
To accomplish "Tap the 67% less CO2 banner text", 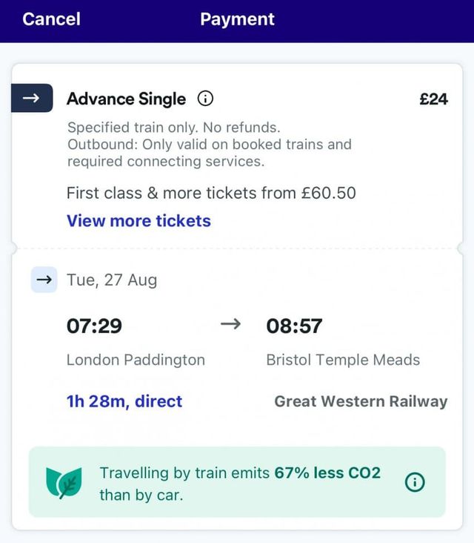I will (x=240, y=483).
